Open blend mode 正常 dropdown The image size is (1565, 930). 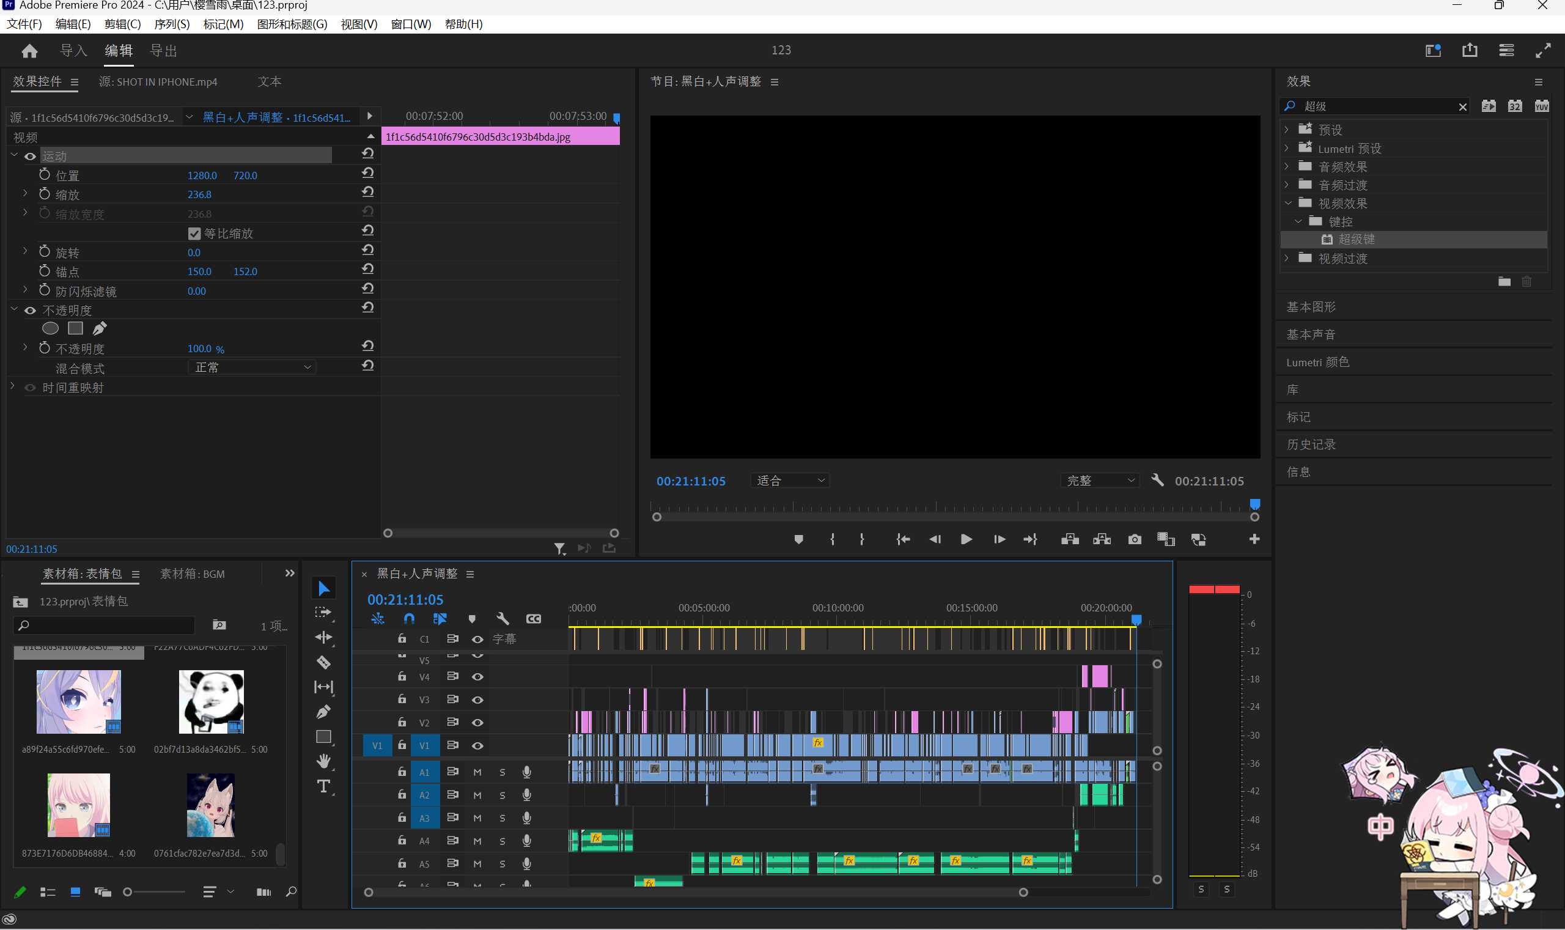(x=252, y=368)
